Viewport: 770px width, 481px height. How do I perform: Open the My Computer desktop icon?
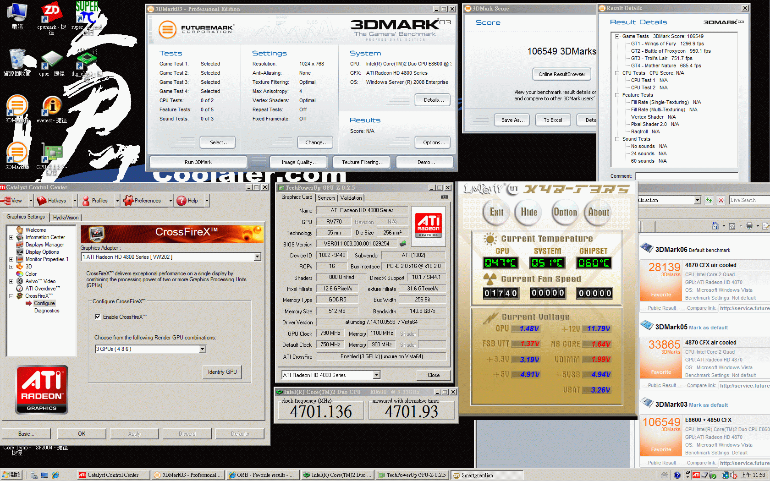click(17, 15)
